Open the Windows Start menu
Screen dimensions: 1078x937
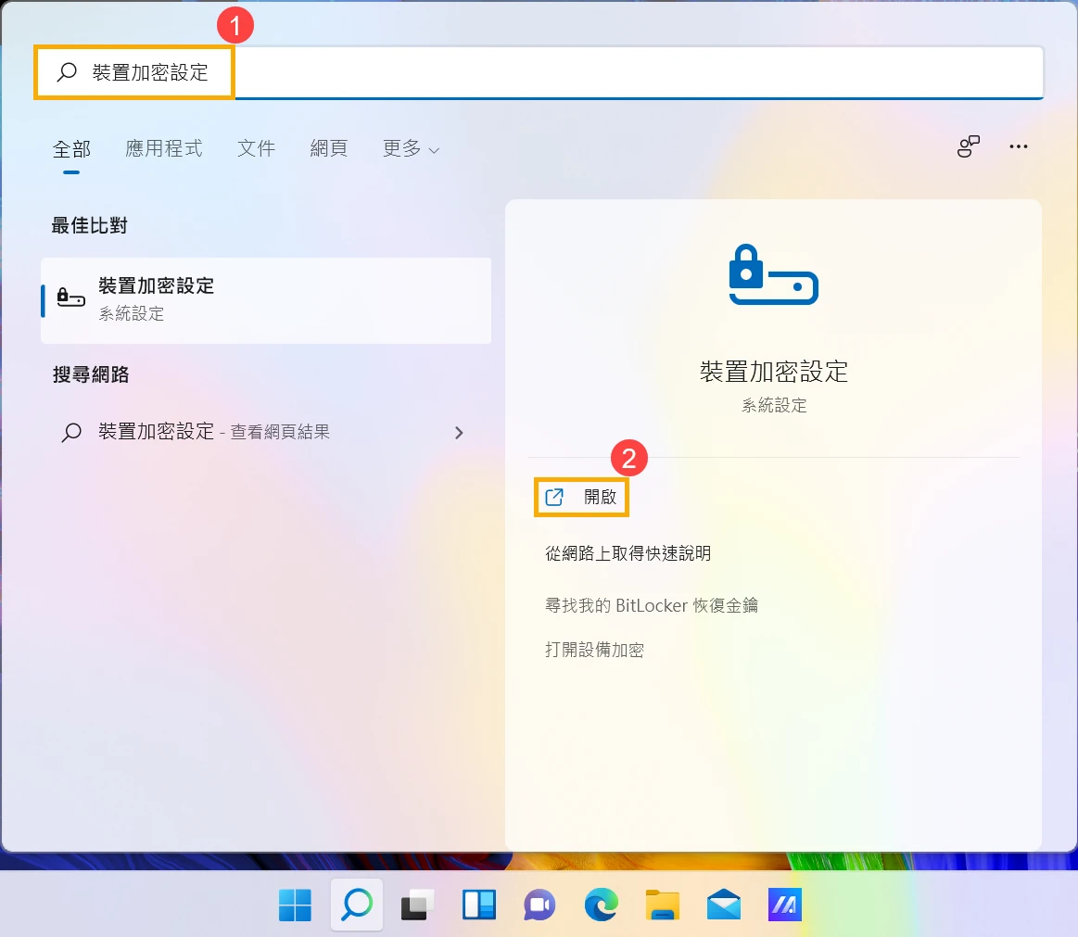coord(296,905)
